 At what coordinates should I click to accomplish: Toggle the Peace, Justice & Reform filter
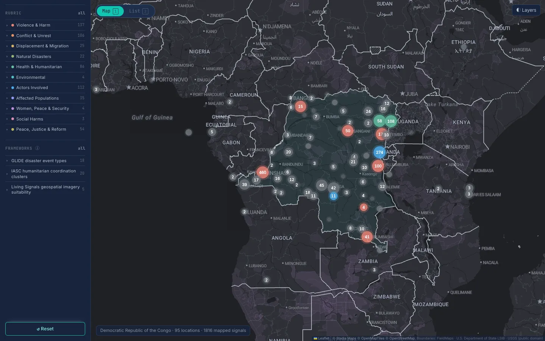(x=45, y=129)
